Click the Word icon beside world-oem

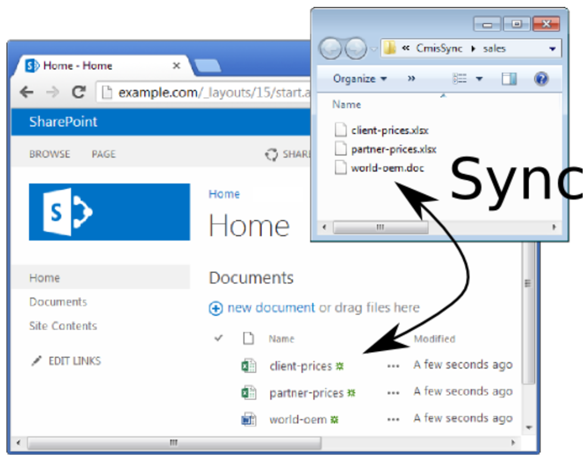[248, 420]
